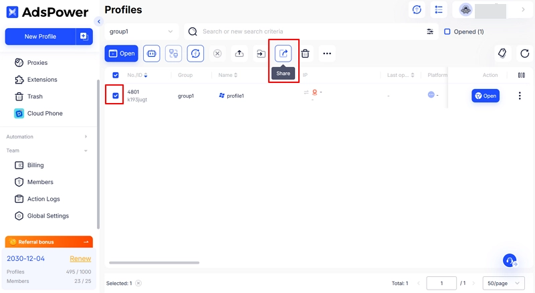Click the RPA robot icon in toolbar
Image resolution: width=535 pixels, height=293 pixels.
coord(152,54)
